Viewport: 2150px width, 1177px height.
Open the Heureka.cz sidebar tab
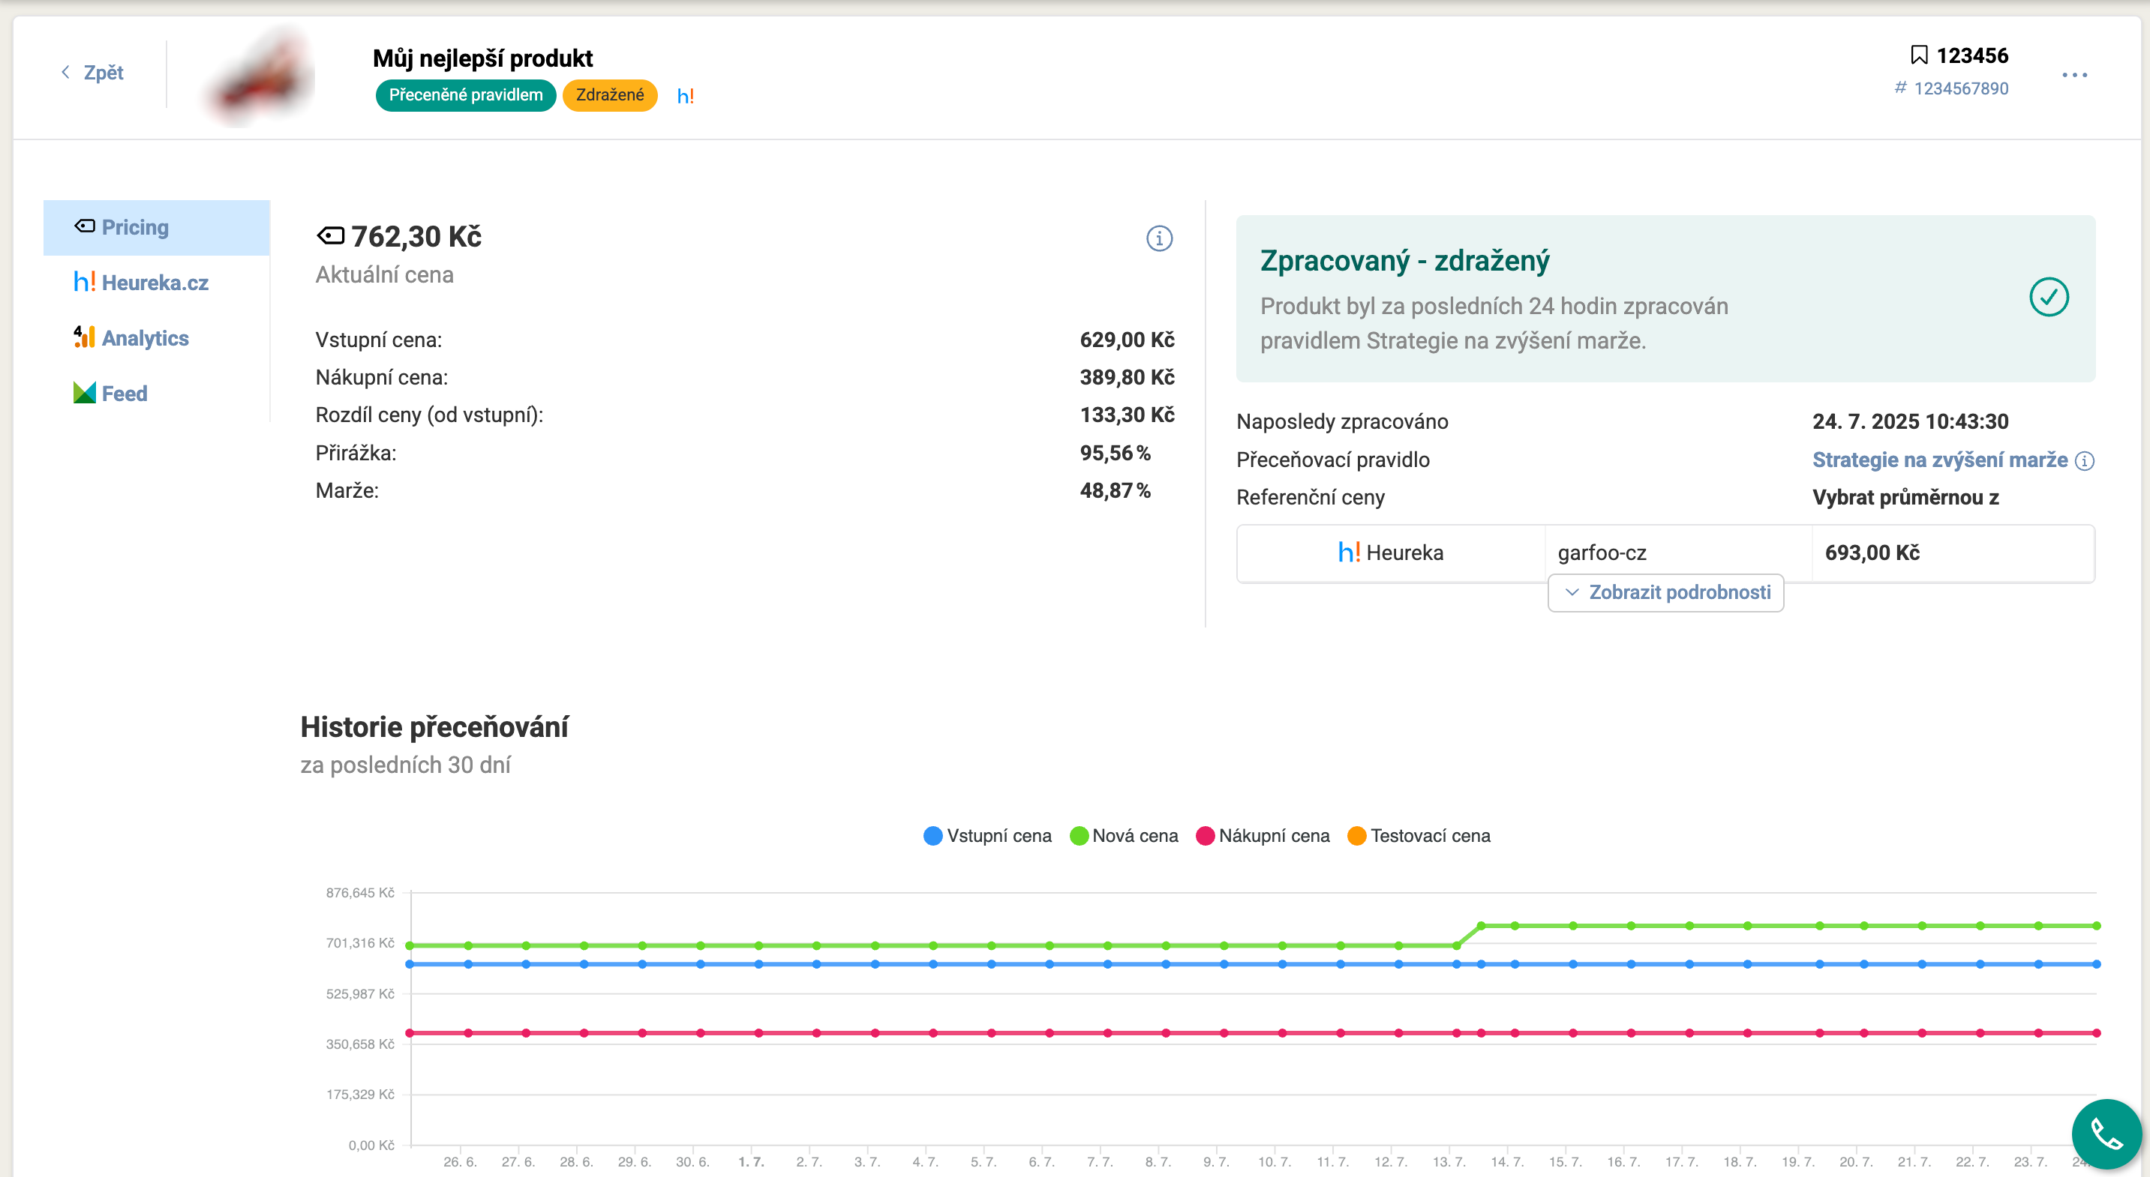pyautogui.click(x=142, y=283)
